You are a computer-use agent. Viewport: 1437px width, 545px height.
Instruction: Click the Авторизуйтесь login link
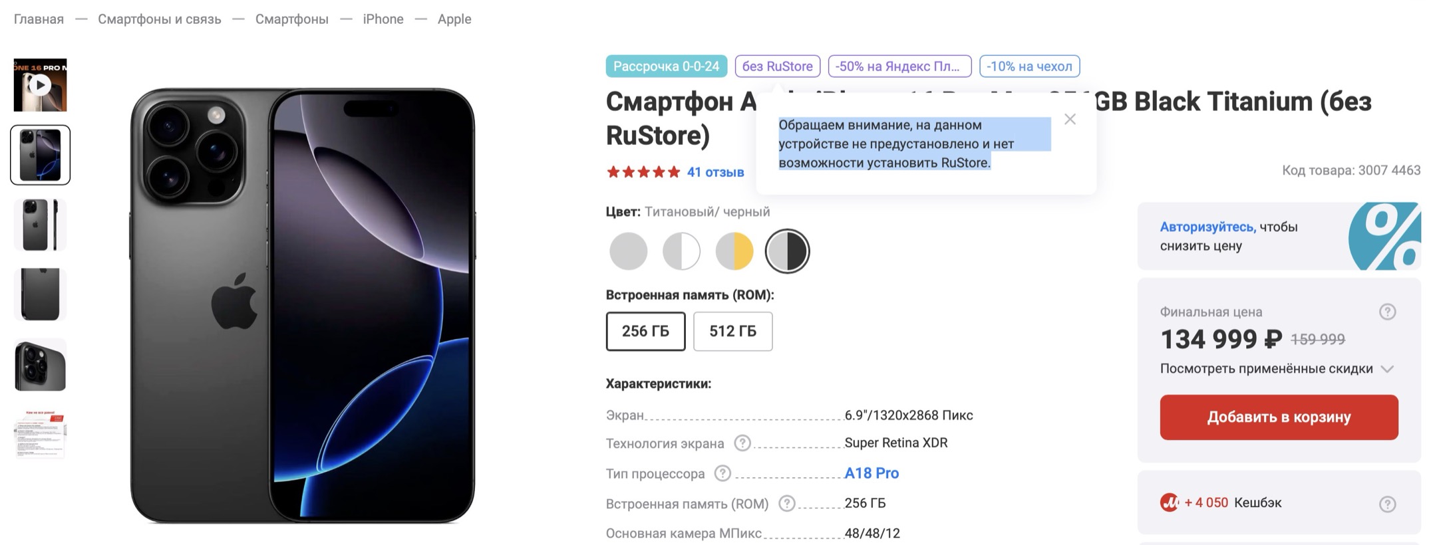tap(1207, 227)
